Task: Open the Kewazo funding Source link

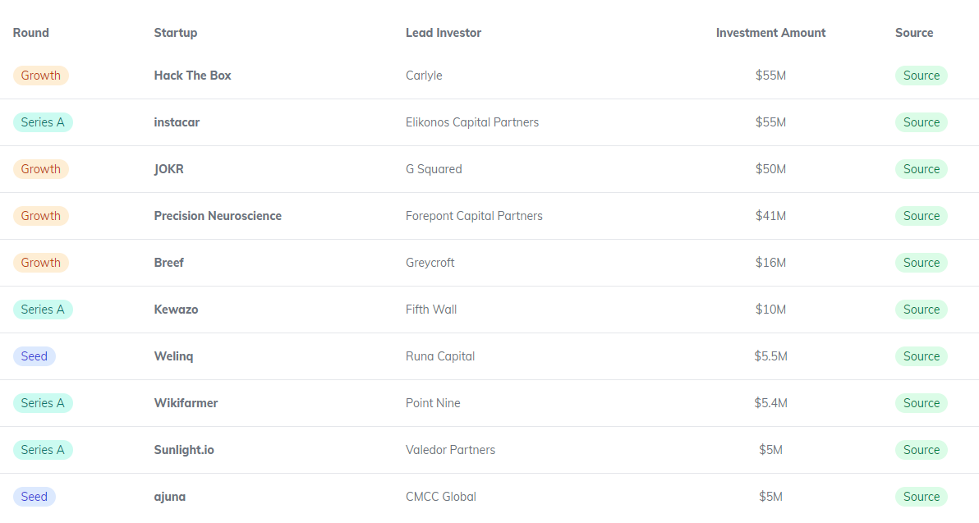Action: pyautogui.click(x=921, y=310)
